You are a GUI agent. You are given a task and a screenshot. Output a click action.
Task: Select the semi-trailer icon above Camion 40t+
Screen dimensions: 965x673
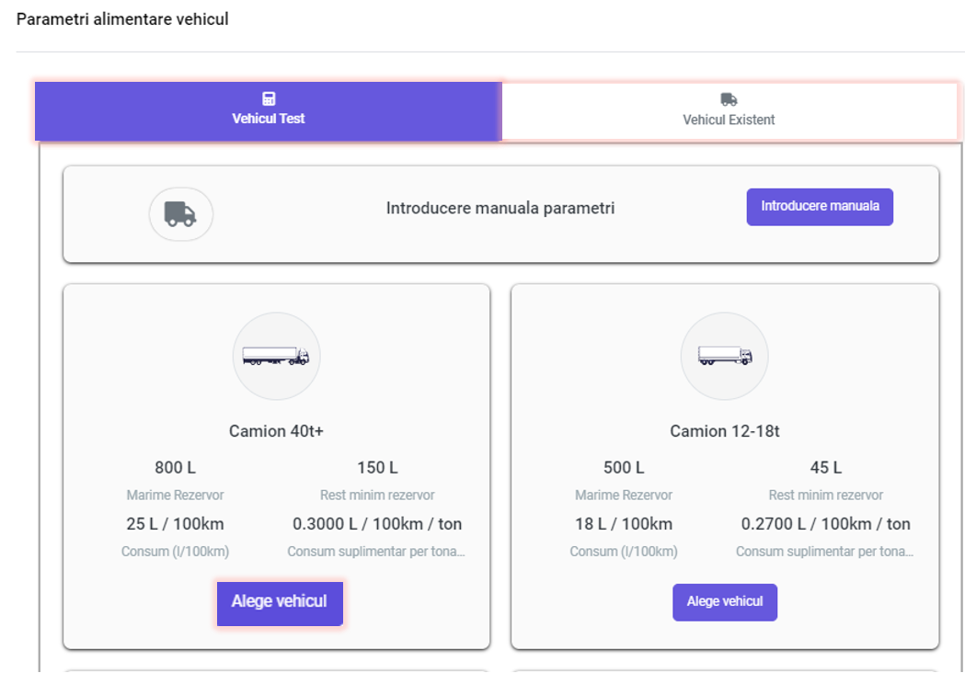click(x=276, y=356)
